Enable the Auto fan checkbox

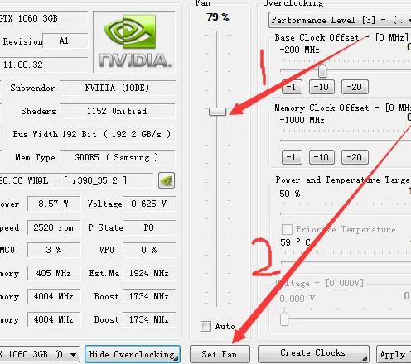pos(205,326)
